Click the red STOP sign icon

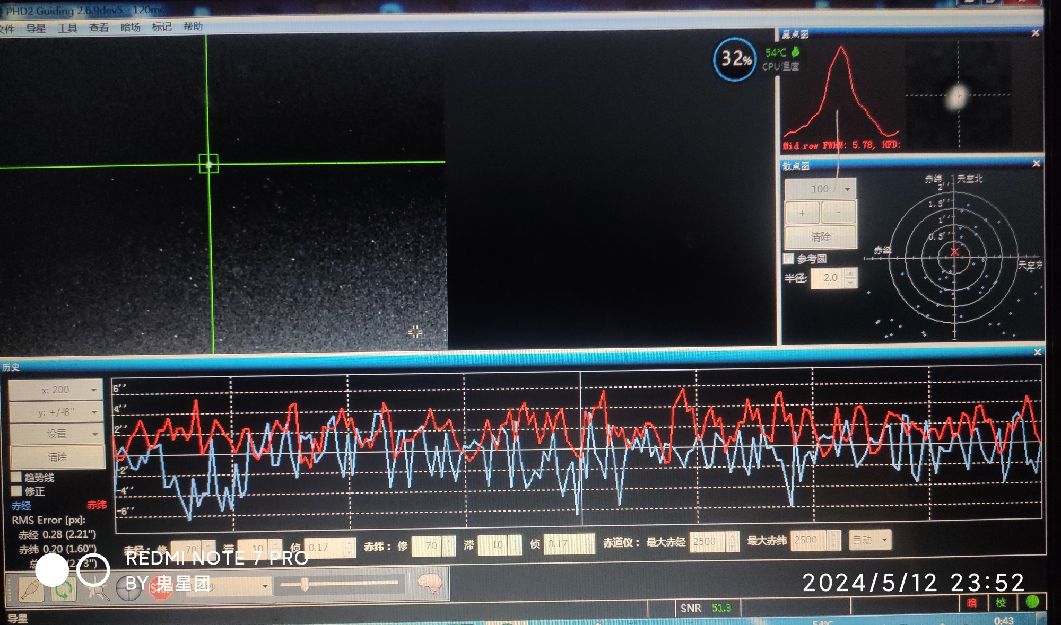tap(161, 588)
